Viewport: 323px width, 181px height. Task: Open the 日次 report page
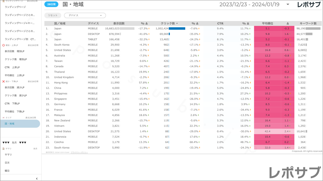click(x=7, y=163)
